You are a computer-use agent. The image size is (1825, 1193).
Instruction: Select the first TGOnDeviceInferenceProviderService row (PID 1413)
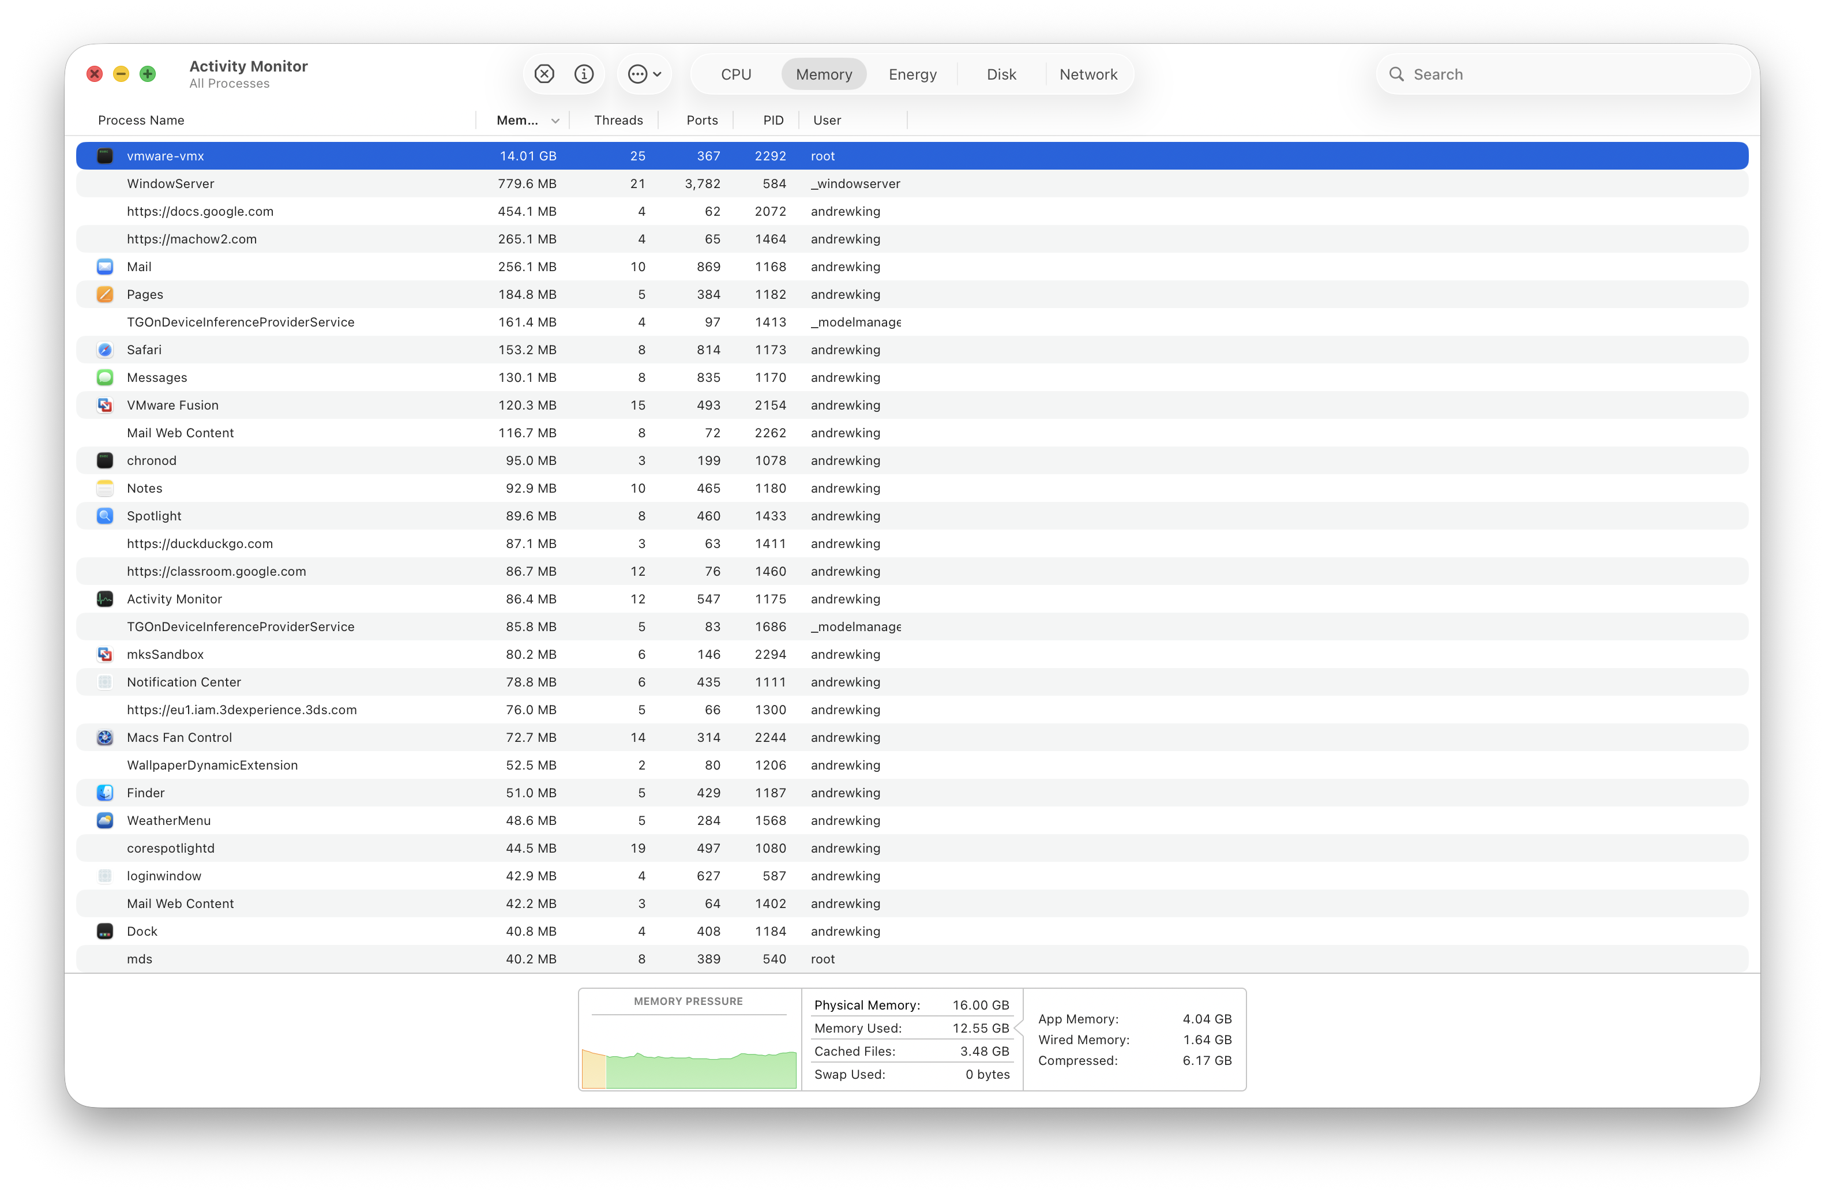[x=912, y=322]
